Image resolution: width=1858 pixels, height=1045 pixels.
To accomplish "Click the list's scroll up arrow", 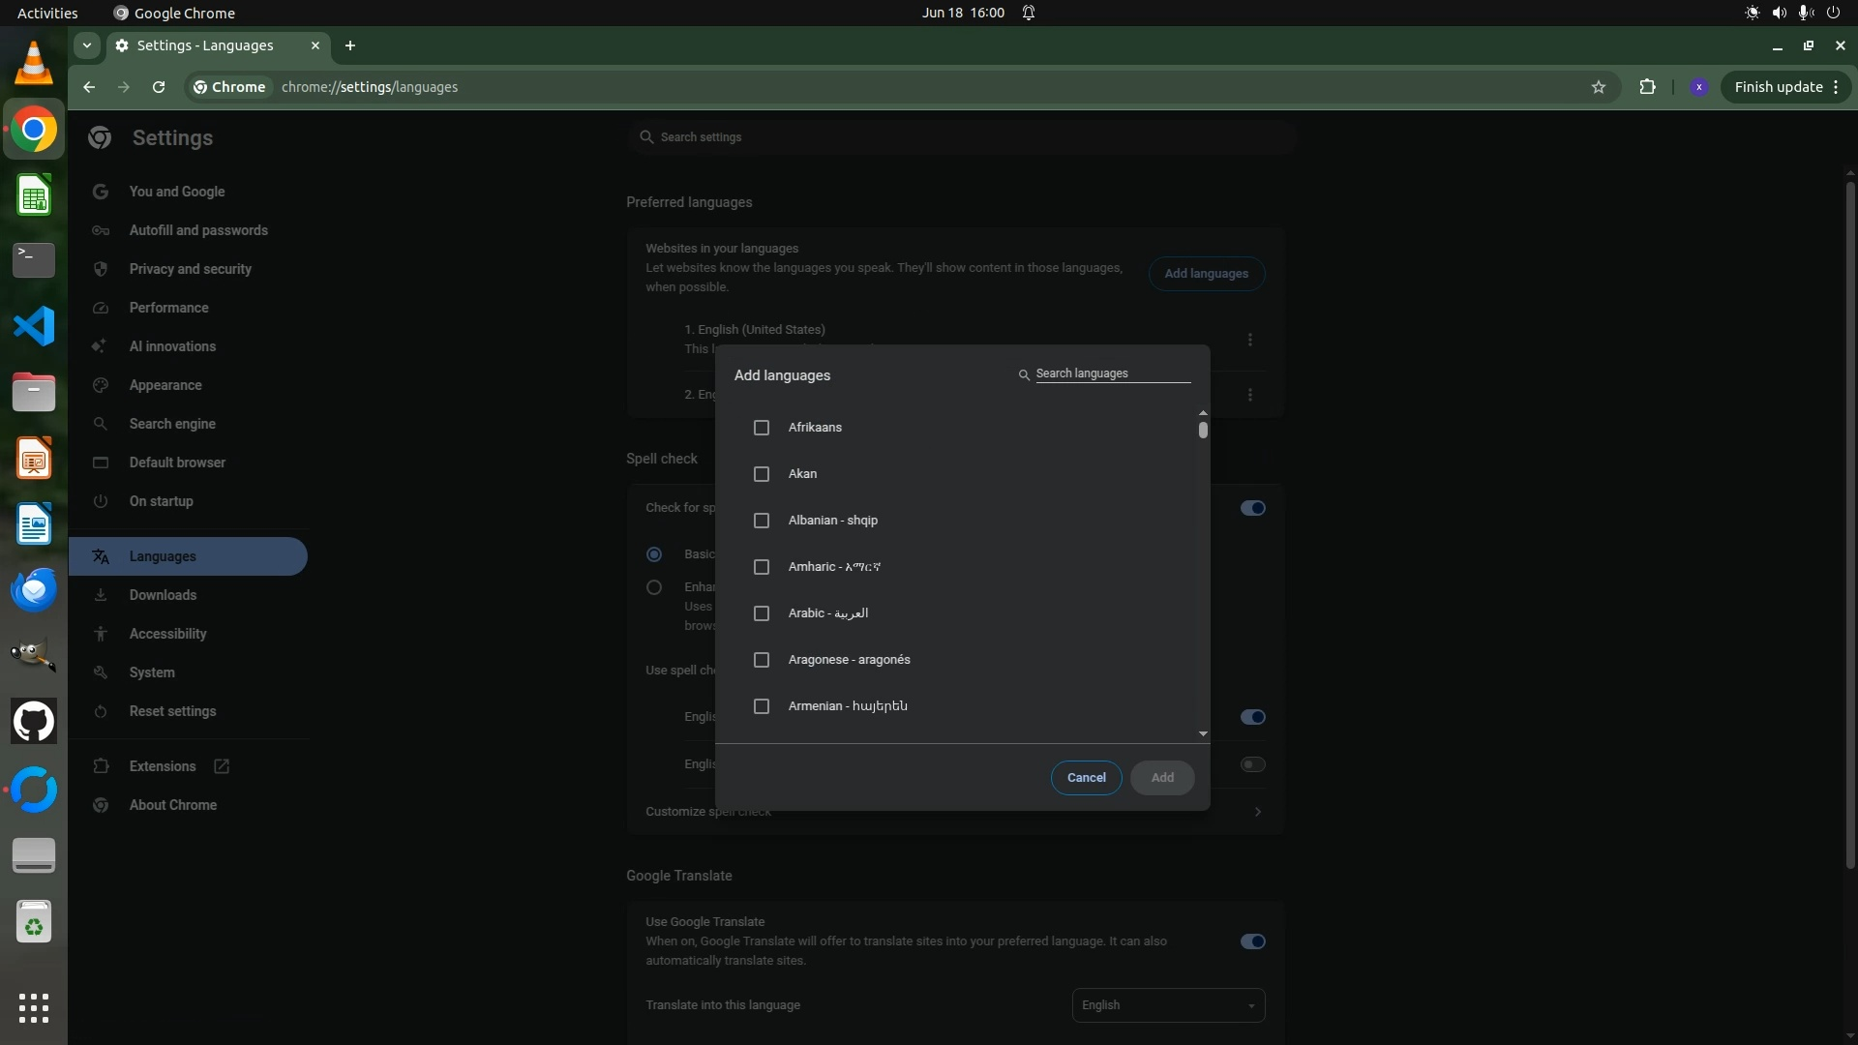I will (1203, 413).
